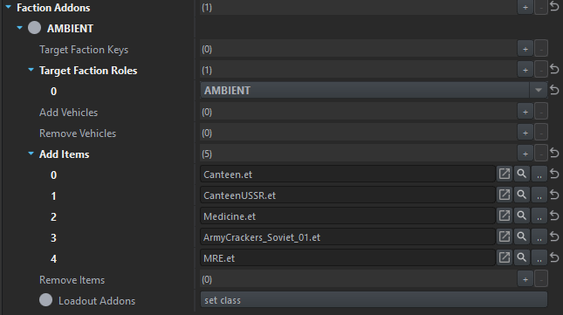The height and width of the screenshot is (315, 563).
Task: Open the AMBIENT faction role dropdown
Action: pos(539,90)
